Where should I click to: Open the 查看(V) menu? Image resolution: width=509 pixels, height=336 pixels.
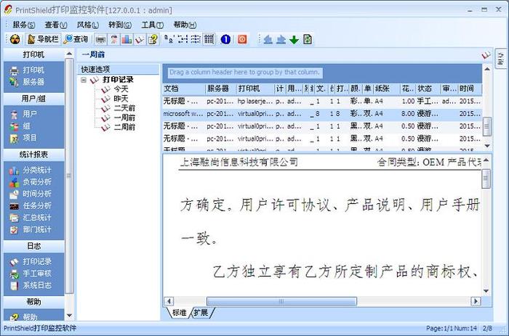click(56, 25)
